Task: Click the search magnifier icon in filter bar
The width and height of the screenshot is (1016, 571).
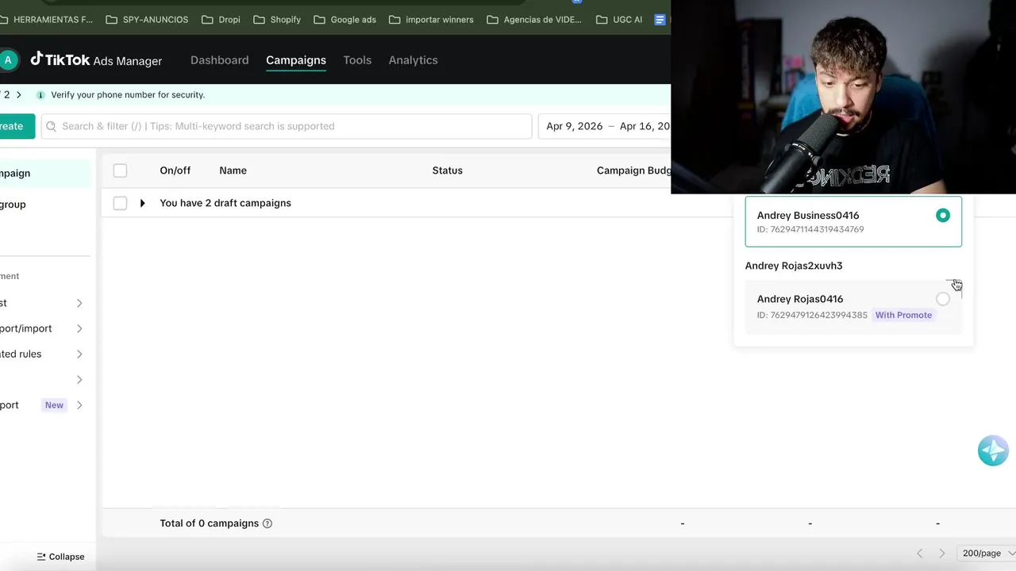Action: tap(52, 126)
